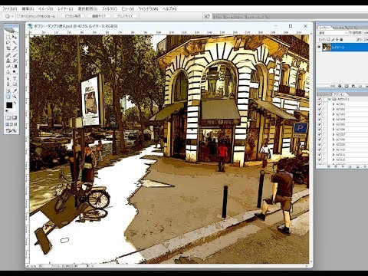Click the swap foreground/background colors arrow
The image size is (368, 276).
[15, 103]
